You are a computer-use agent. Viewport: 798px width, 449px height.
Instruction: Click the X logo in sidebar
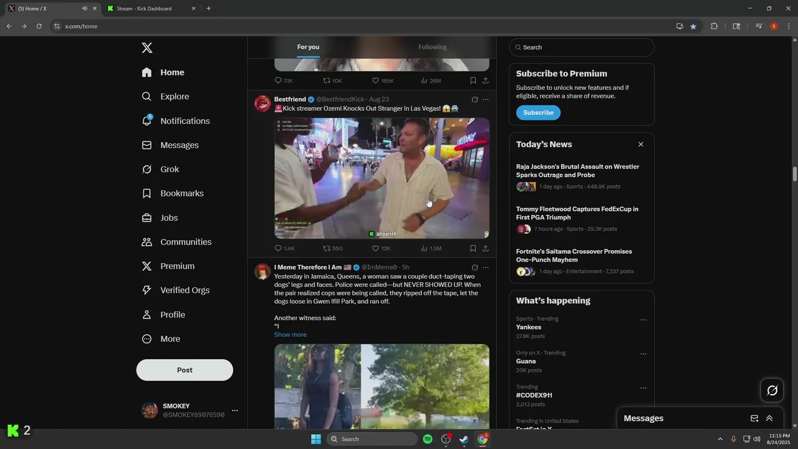[x=147, y=48]
